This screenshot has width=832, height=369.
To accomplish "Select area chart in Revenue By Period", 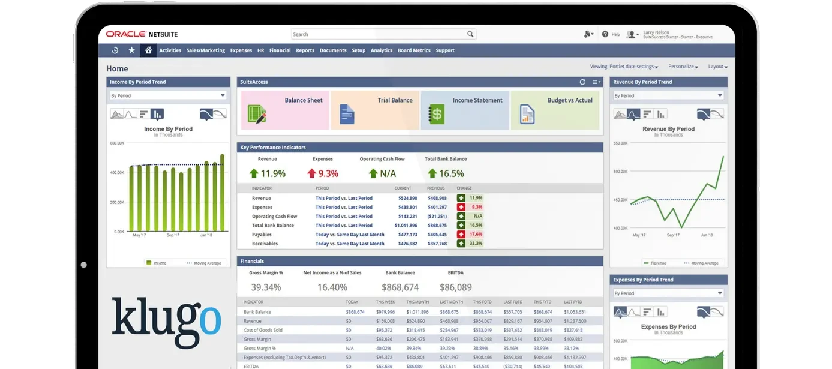I will pos(620,113).
